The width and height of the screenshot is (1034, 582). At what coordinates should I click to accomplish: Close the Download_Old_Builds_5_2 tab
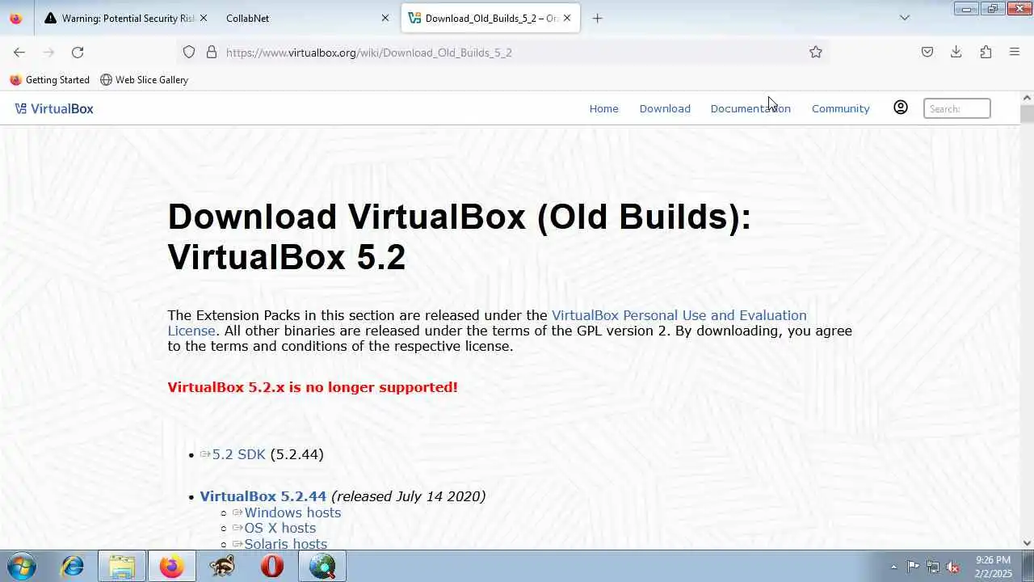(x=567, y=18)
